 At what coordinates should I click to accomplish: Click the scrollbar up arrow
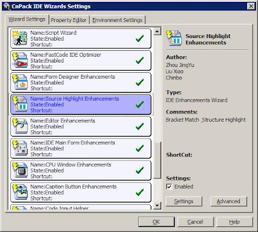[157, 32]
